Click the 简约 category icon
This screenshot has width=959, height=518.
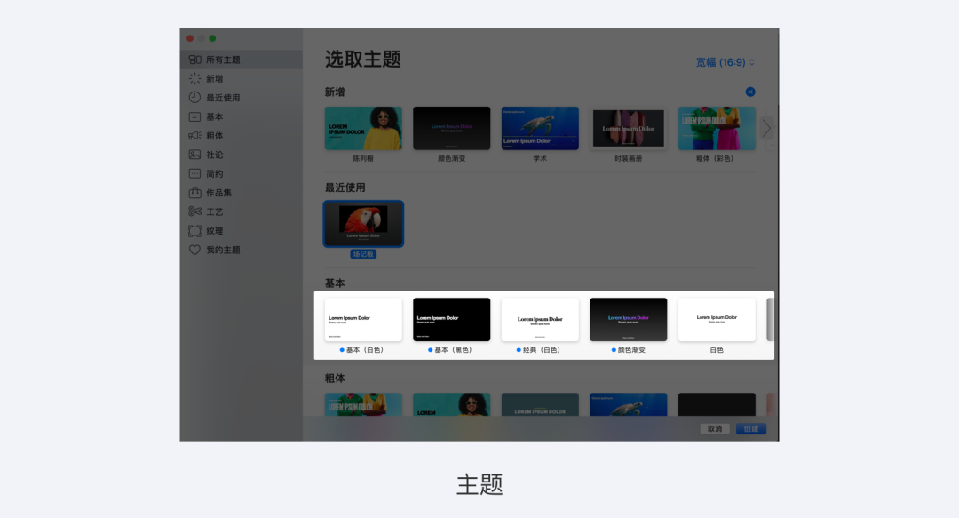(x=194, y=173)
